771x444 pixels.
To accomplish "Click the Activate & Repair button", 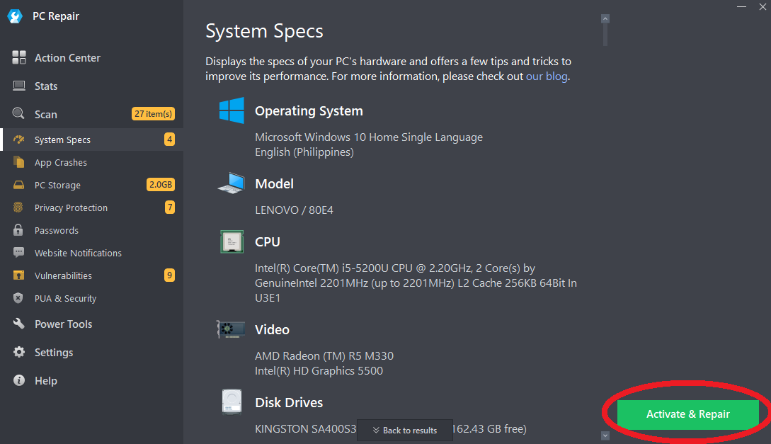I will (x=687, y=414).
